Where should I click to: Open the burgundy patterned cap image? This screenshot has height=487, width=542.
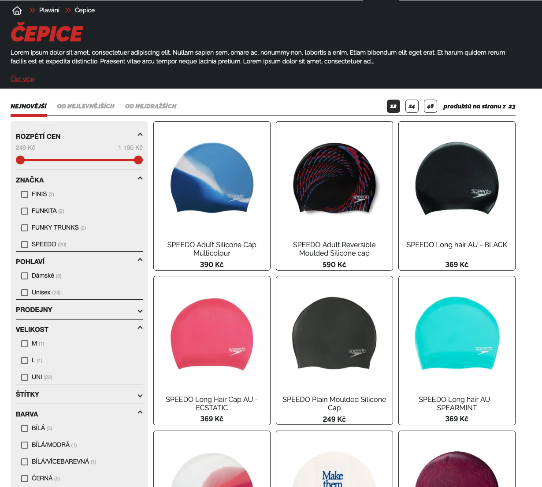click(457, 470)
